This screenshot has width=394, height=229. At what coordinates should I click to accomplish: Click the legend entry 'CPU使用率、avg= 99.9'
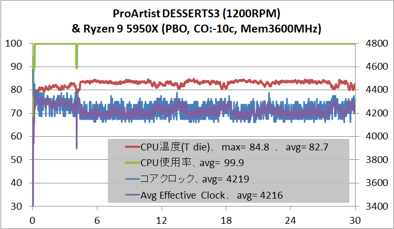[185, 162]
